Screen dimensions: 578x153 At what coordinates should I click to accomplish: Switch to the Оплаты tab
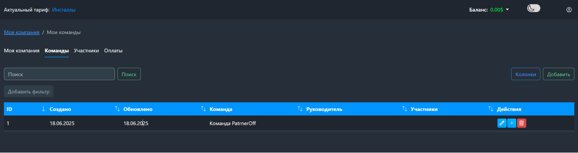pyautogui.click(x=113, y=51)
